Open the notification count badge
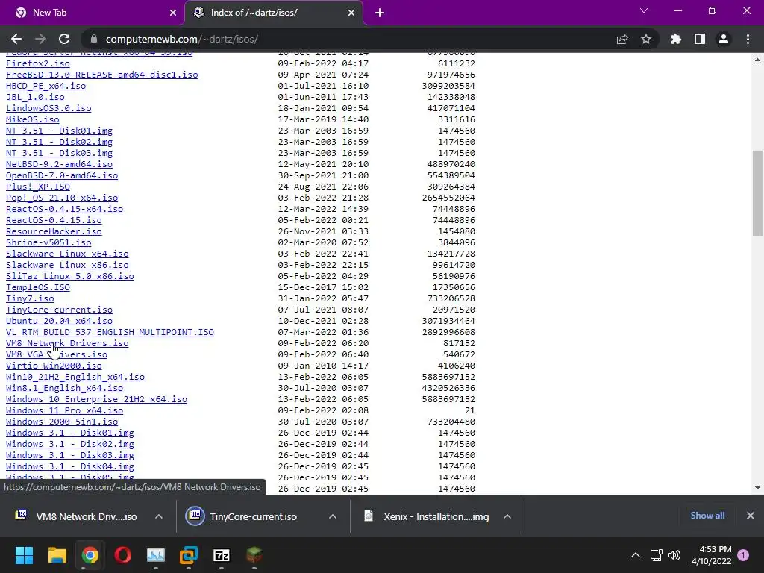 click(743, 555)
